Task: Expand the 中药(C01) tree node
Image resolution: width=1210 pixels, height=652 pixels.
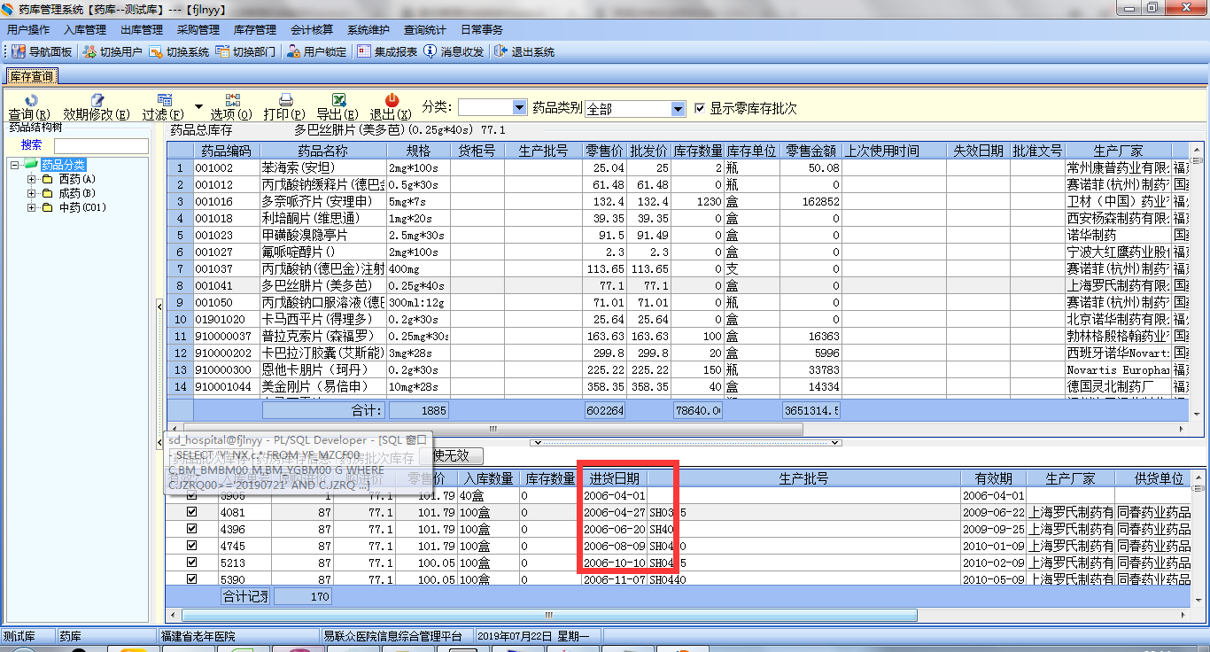Action: pos(32,207)
